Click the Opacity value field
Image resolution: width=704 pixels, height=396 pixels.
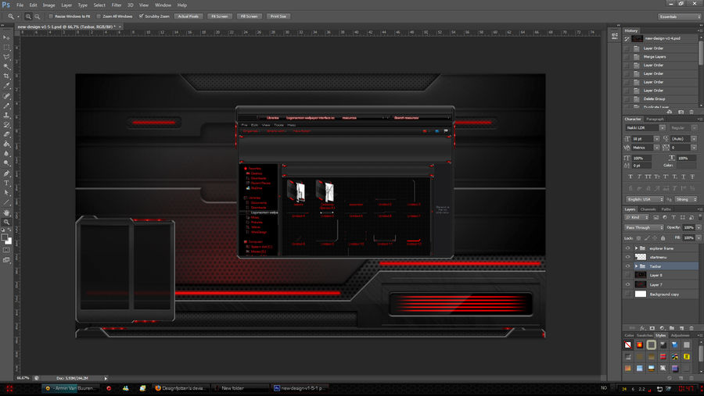coord(688,228)
